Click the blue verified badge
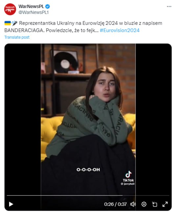Image resolution: width=176 pixels, height=213 pixels. 47,6
